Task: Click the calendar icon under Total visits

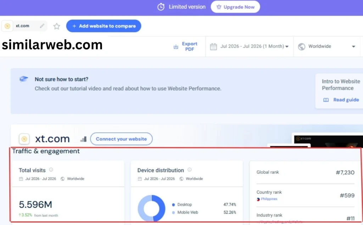Action: (21, 179)
